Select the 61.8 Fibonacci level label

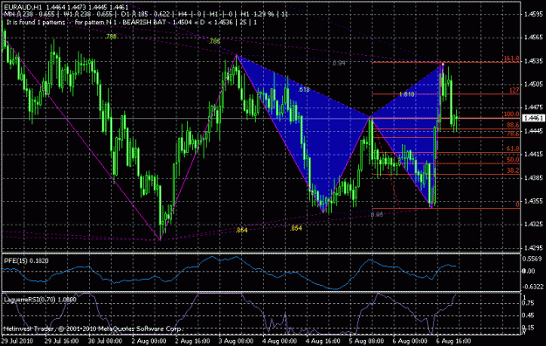coord(513,149)
